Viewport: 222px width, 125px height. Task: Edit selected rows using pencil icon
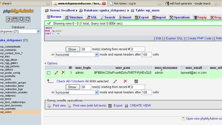(x=115, y=81)
